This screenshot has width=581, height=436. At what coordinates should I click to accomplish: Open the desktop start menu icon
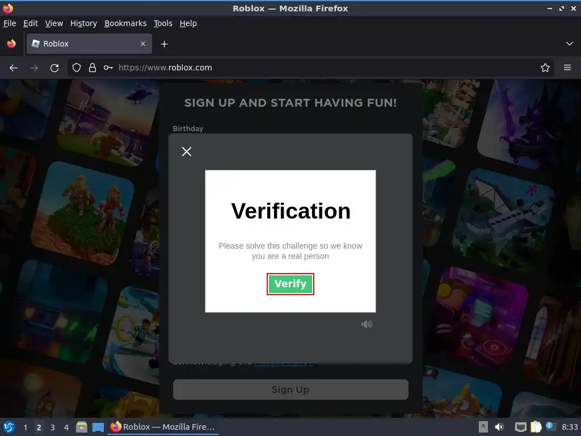tap(9, 427)
